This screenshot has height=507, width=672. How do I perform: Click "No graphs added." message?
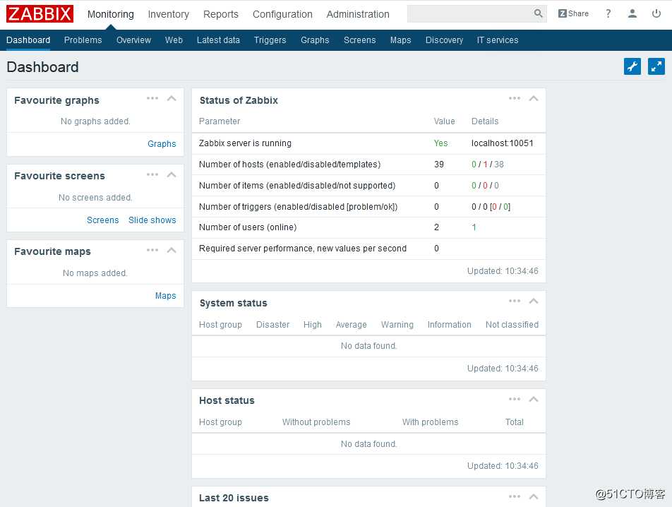pyautogui.click(x=95, y=121)
